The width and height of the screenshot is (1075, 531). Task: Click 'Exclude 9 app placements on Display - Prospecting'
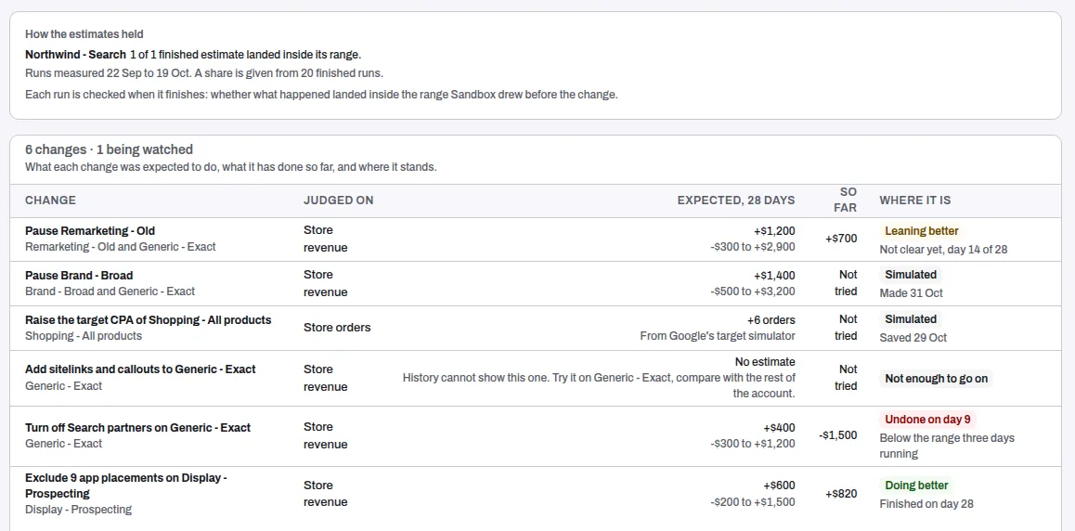click(126, 486)
